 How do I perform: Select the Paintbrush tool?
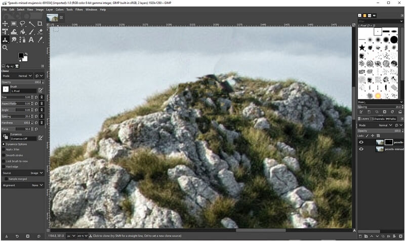(31, 32)
